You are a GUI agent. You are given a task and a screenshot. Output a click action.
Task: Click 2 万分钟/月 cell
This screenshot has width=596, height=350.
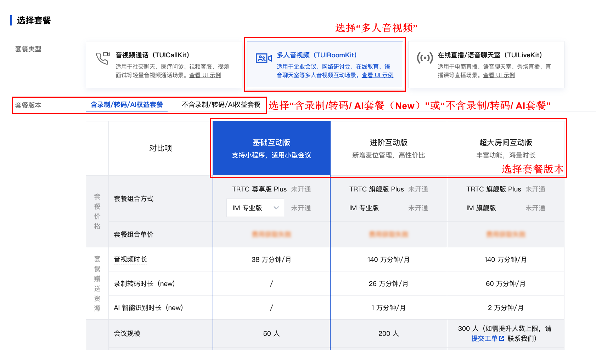click(506, 308)
